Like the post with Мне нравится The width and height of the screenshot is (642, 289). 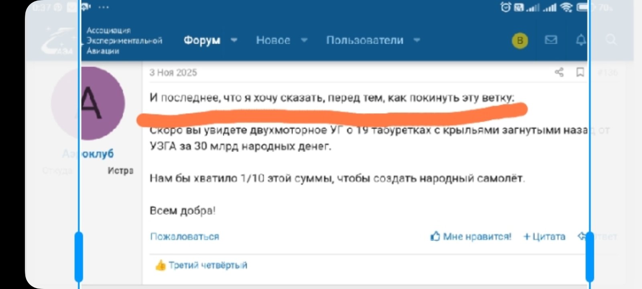coord(471,236)
